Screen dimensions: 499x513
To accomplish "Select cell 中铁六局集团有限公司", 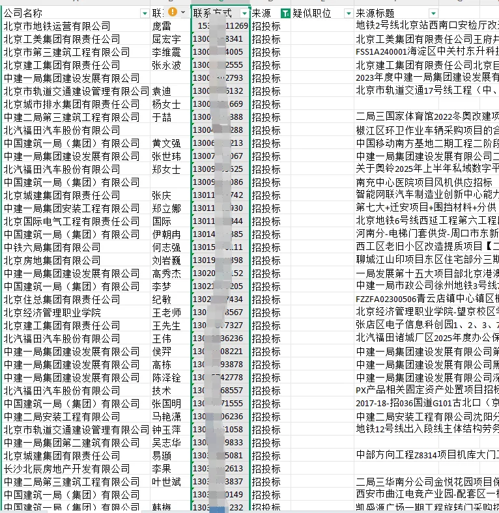I will coord(76,247).
